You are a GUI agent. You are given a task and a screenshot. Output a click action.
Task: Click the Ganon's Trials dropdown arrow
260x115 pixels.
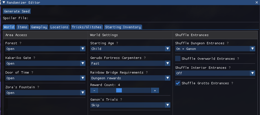pos(168,105)
